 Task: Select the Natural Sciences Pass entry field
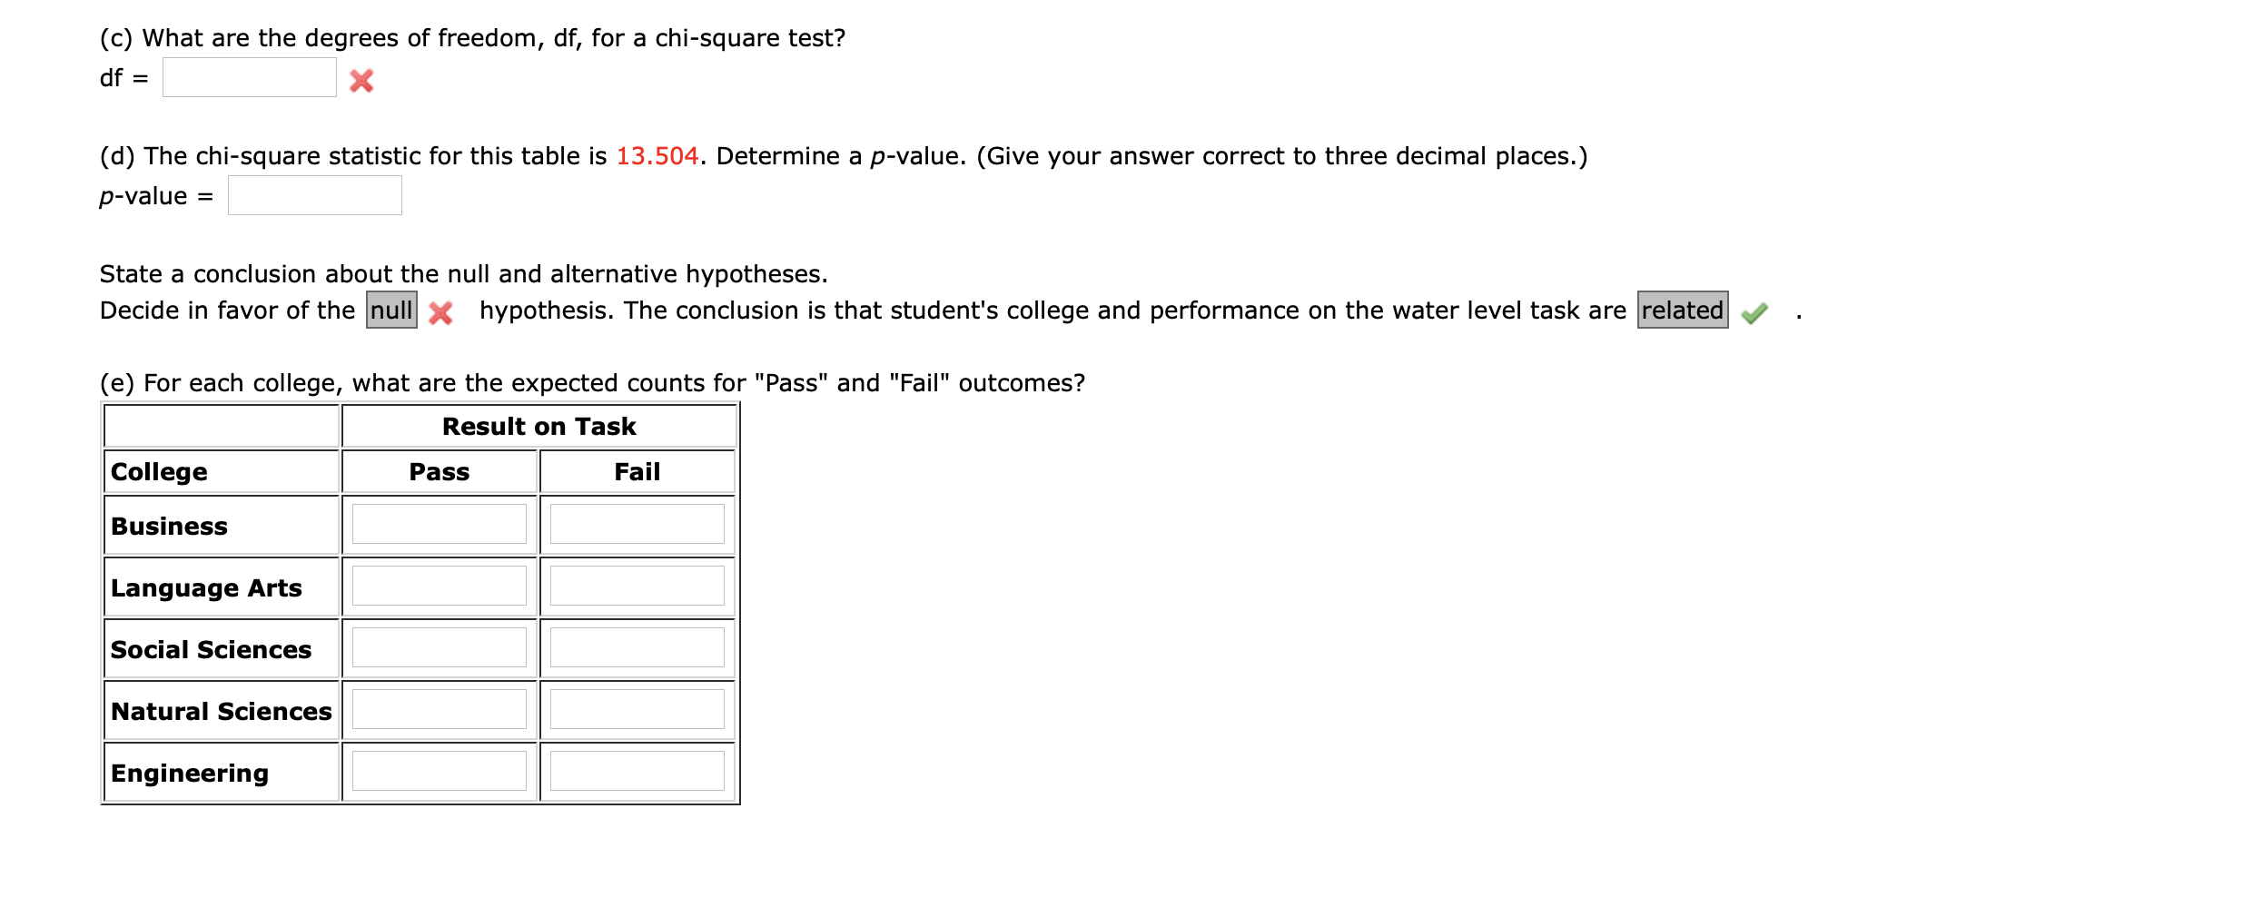point(439,710)
